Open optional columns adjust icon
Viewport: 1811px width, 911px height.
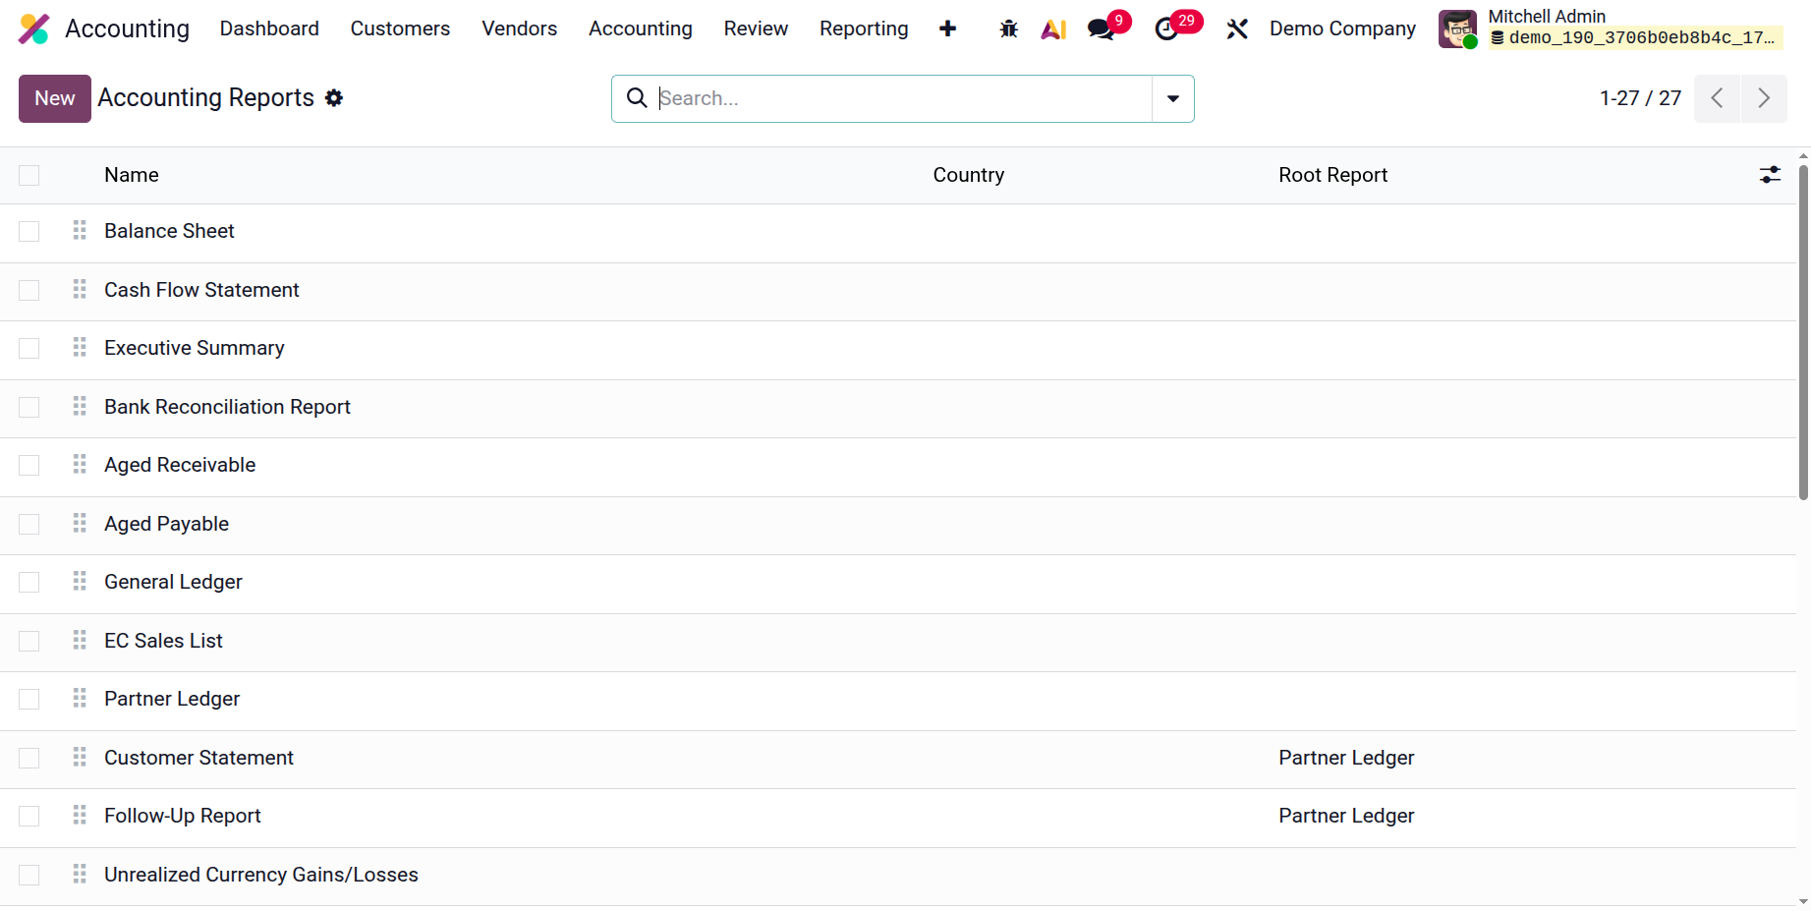[x=1770, y=175]
